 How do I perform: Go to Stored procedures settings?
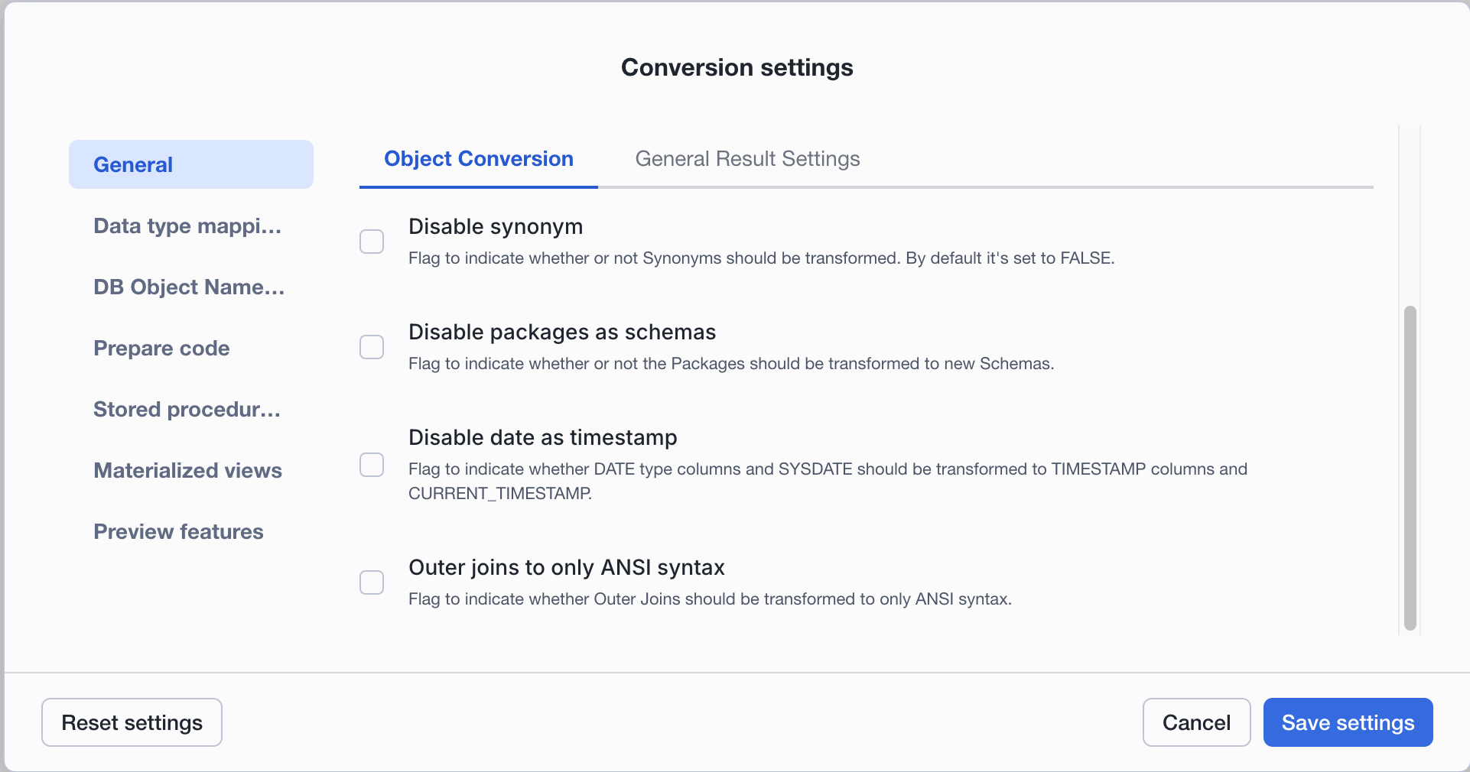click(187, 409)
